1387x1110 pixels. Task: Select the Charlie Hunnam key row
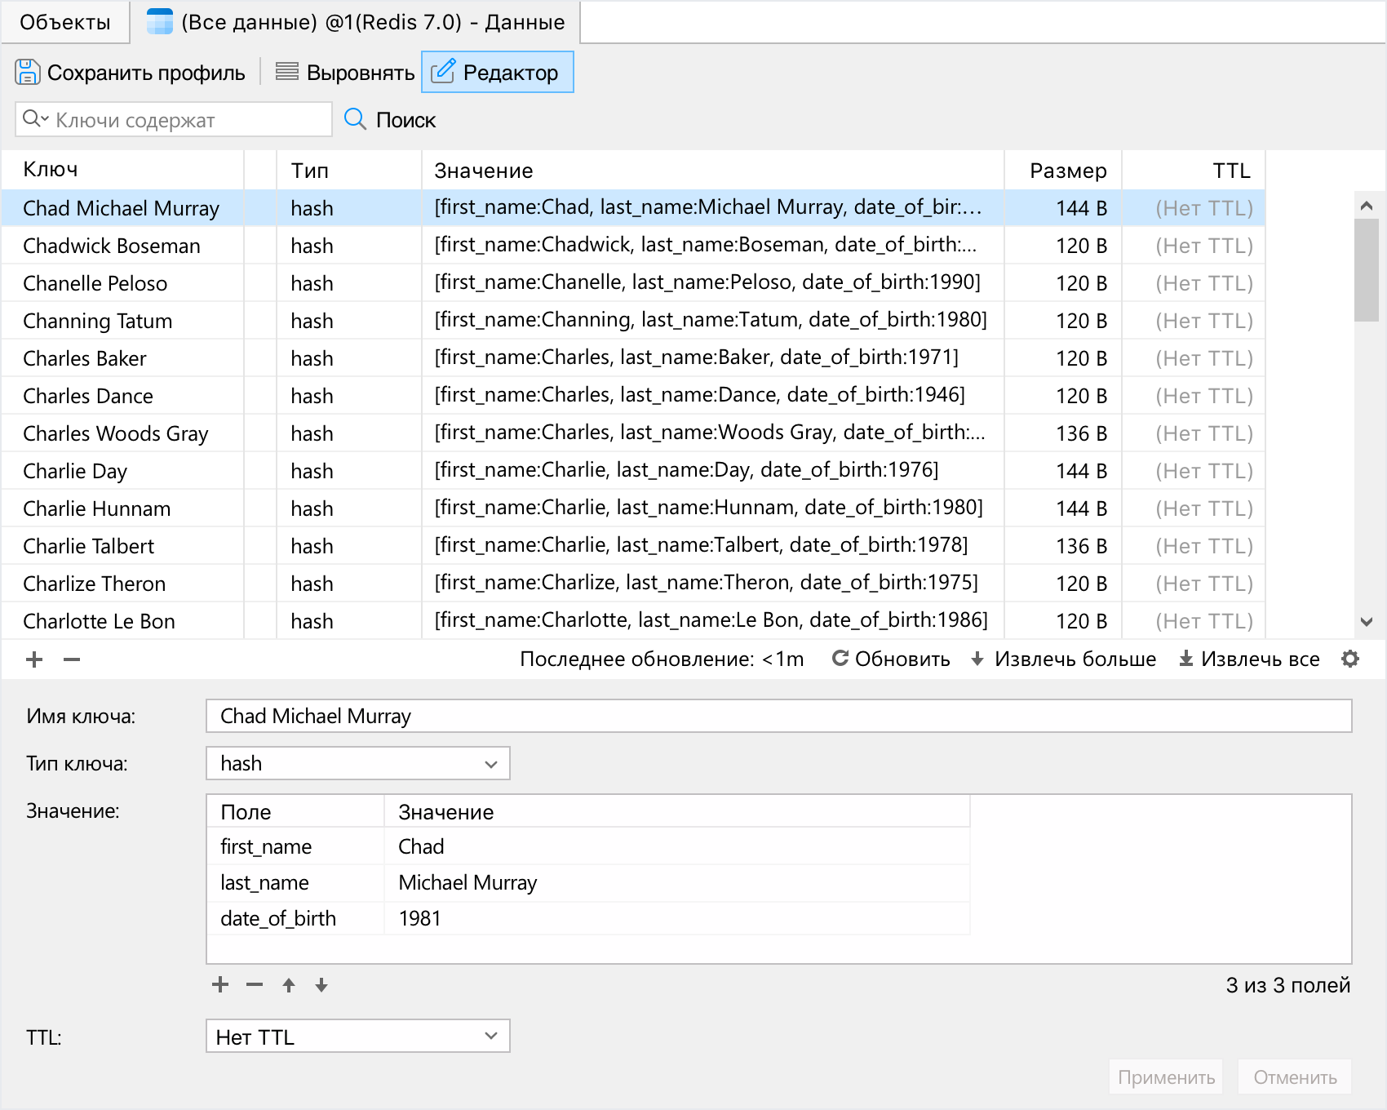[x=633, y=508]
